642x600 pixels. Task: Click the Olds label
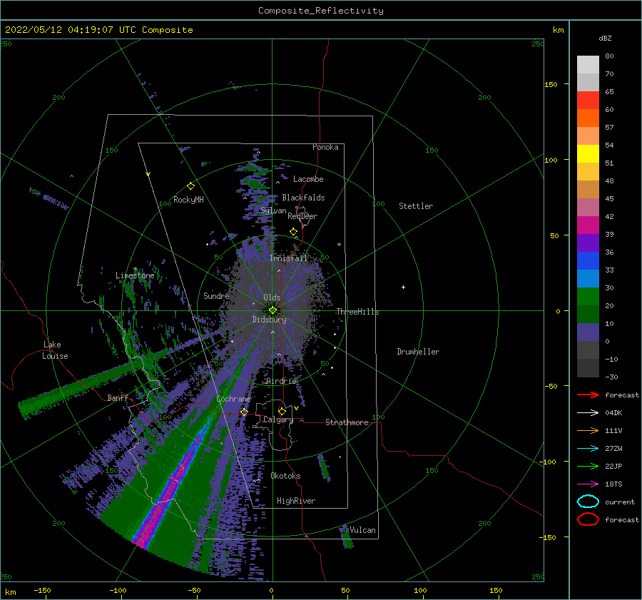[x=272, y=298]
